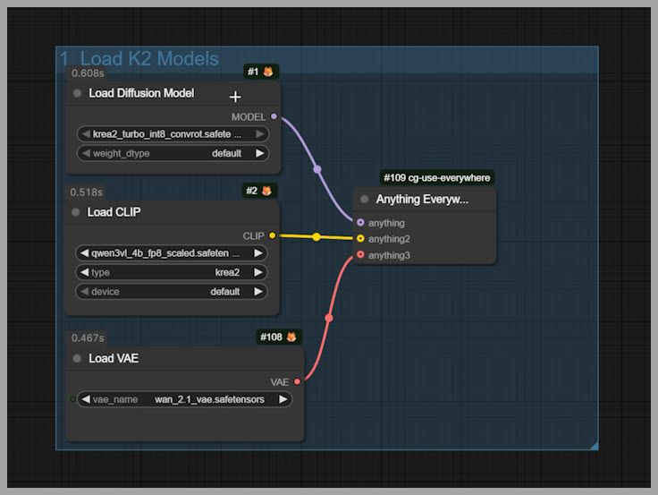Click the yellow link midpoint marker
The width and height of the screenshot is (658, 495).
(x=316, y=237)
